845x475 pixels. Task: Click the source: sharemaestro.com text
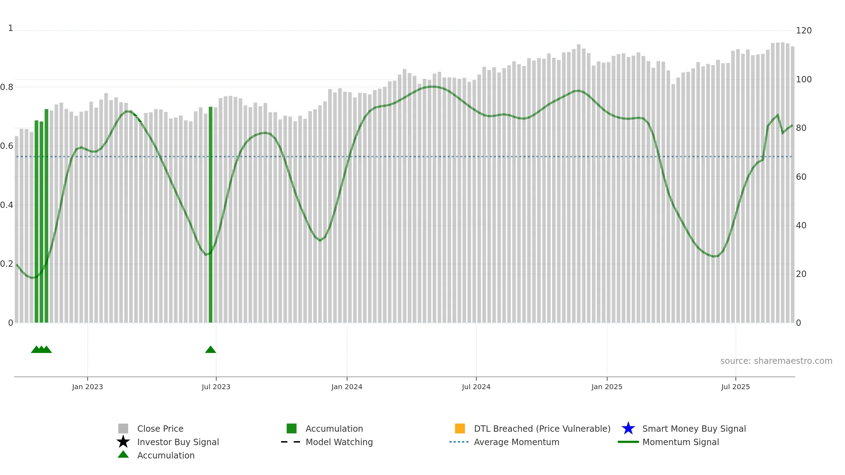[x=776, y=361]
